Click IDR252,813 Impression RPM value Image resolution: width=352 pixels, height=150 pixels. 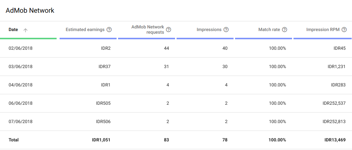[334, 122]
